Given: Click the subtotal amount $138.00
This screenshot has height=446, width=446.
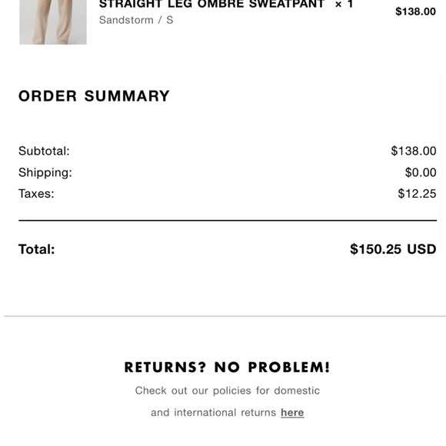Looking at the screenshot, I should coord(413,151).
